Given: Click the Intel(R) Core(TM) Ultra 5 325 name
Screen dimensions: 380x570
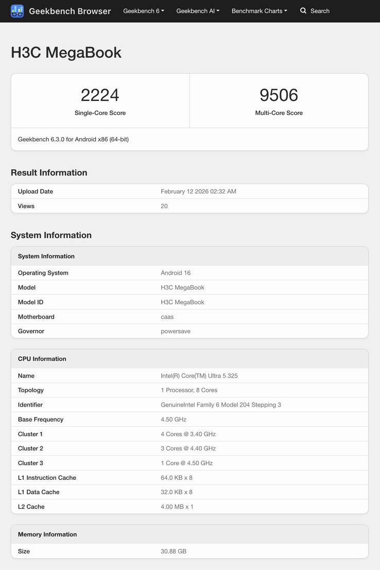Looking at the screenshot, I should [x=199, y=376].
